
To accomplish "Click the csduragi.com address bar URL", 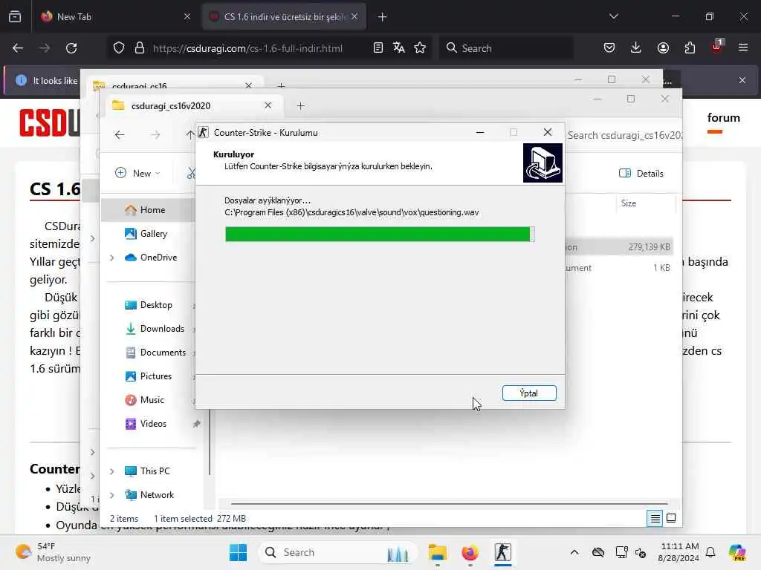I will (x=247, y=48).
